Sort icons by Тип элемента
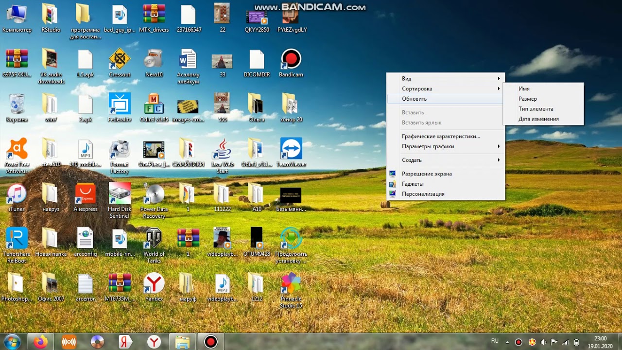Image resolution: width=622 pixels, height=350 pixels. 543,109
